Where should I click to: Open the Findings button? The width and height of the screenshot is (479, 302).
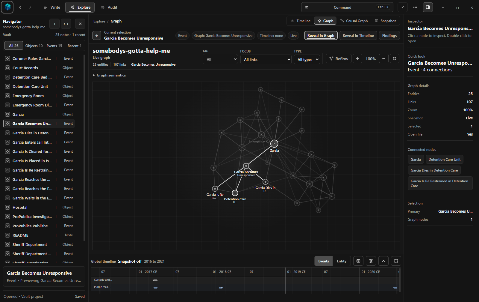(x=389, y=35)
